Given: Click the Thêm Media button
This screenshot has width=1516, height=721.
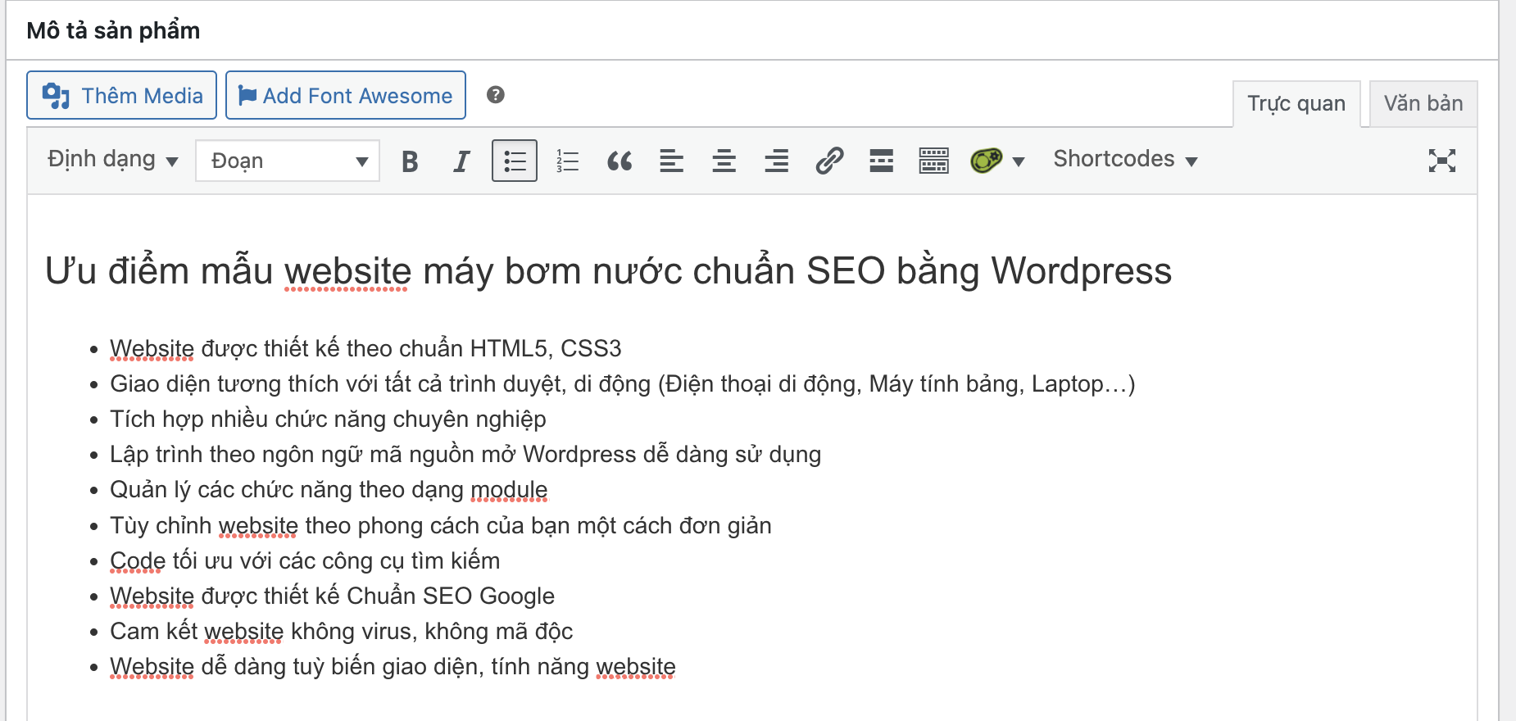Looking at the screenshot, I should [x=121, y=96].
